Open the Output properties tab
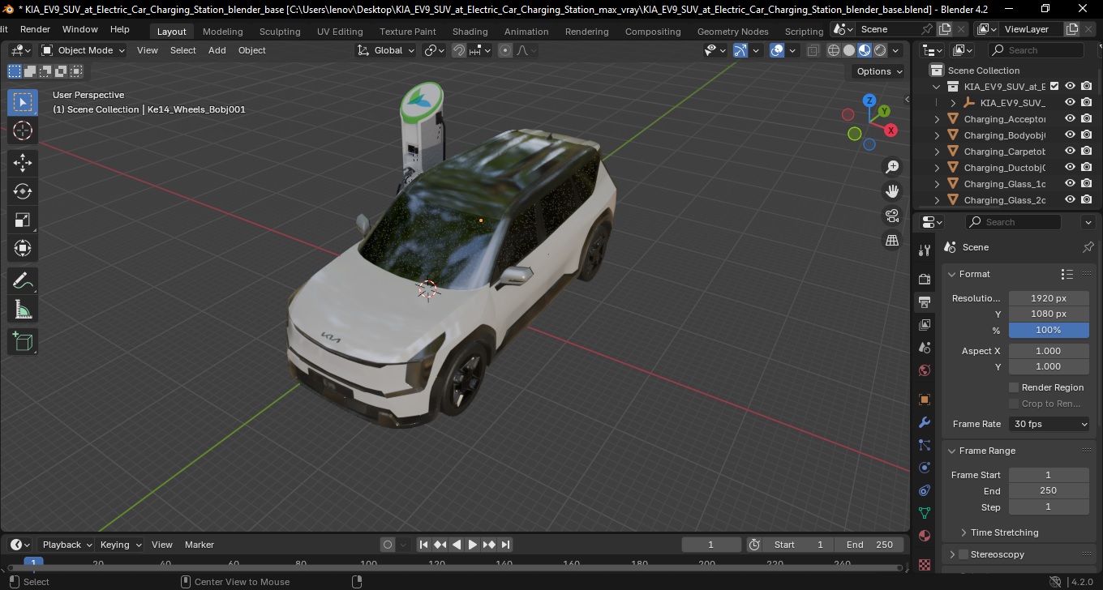Viewport: 1103px width, 590px height. point(924,301)
